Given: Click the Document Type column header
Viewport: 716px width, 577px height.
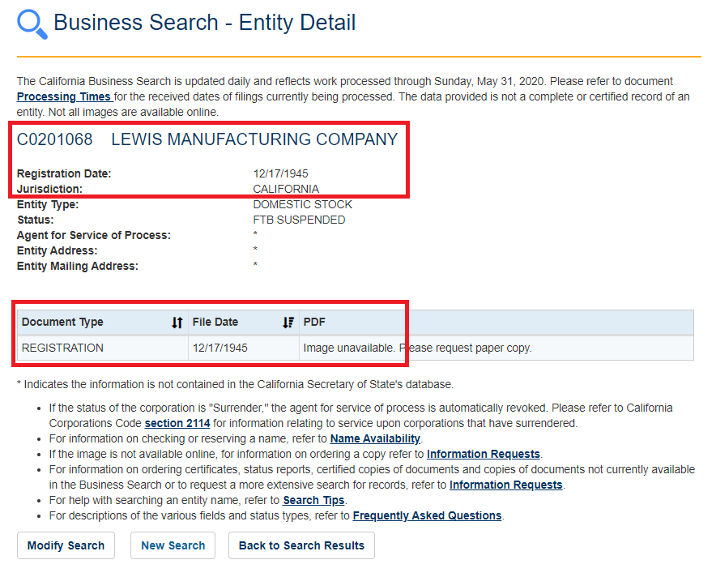Looking at the screenshot, I should point(103,323).
